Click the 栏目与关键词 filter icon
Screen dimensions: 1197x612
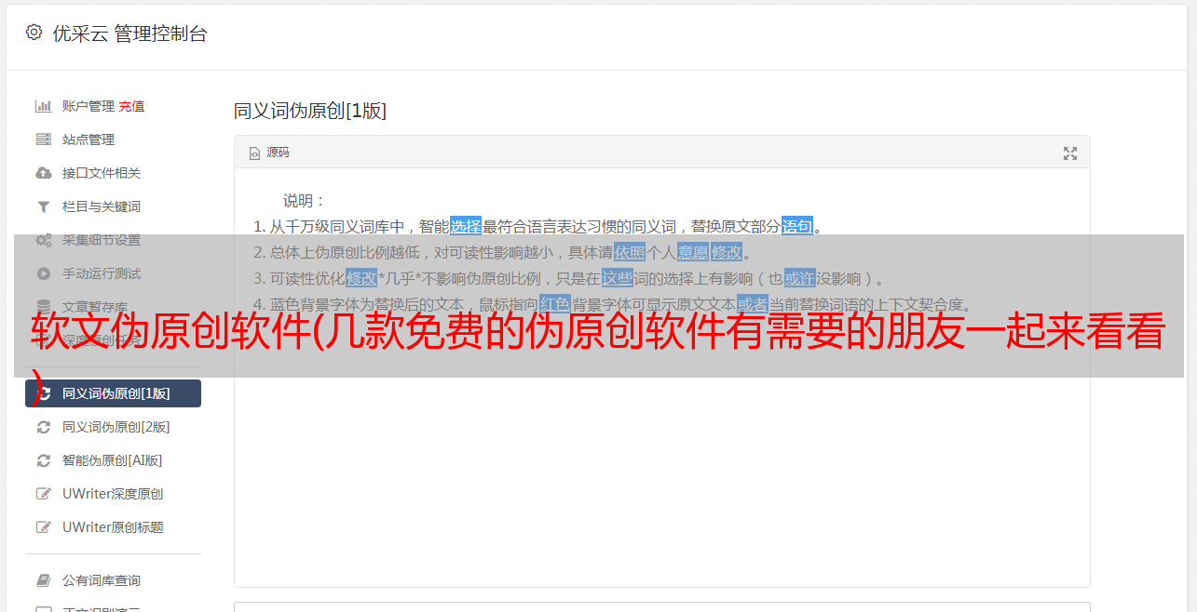pos(43,206)
